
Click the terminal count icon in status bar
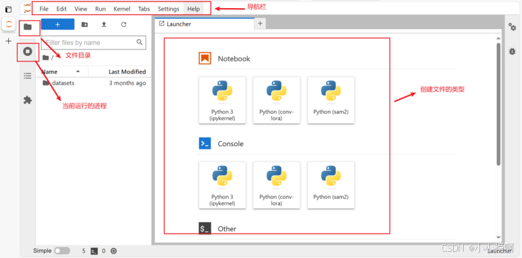point(94,251)
